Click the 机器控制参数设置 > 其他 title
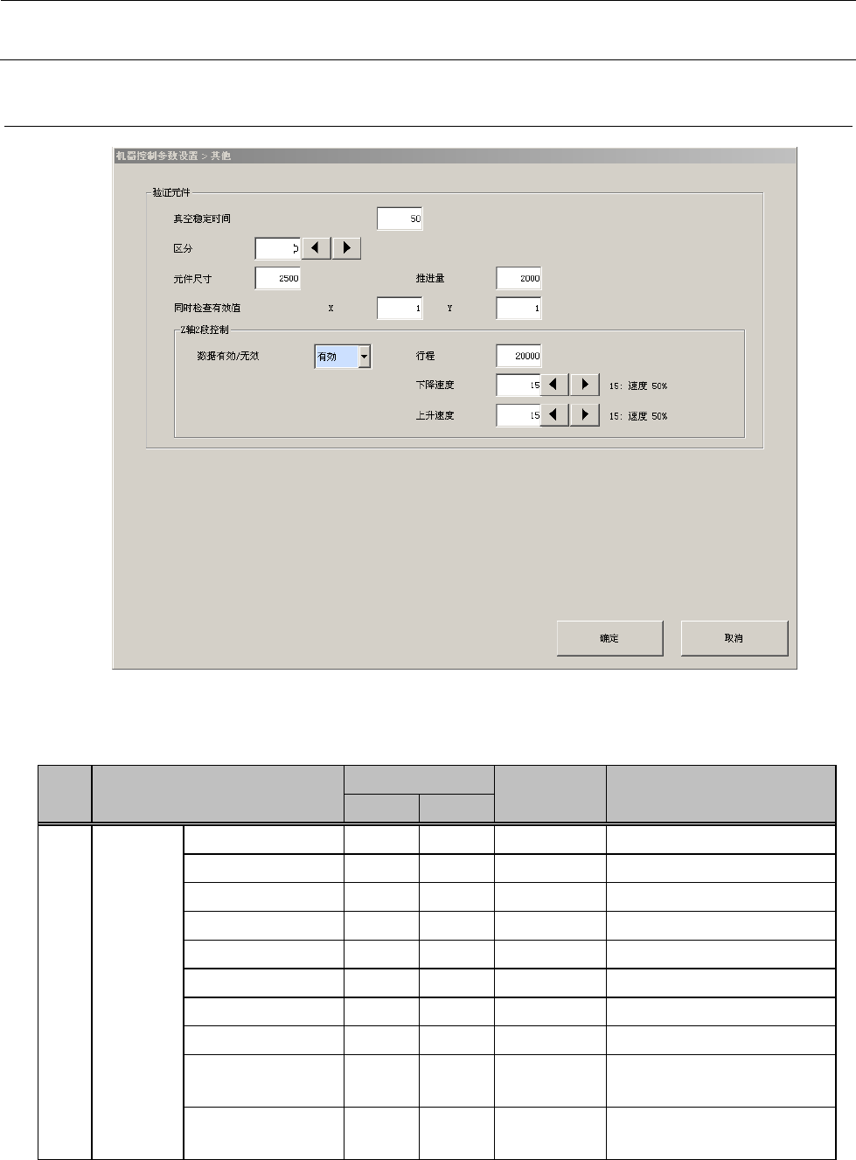 coord(174,156)
